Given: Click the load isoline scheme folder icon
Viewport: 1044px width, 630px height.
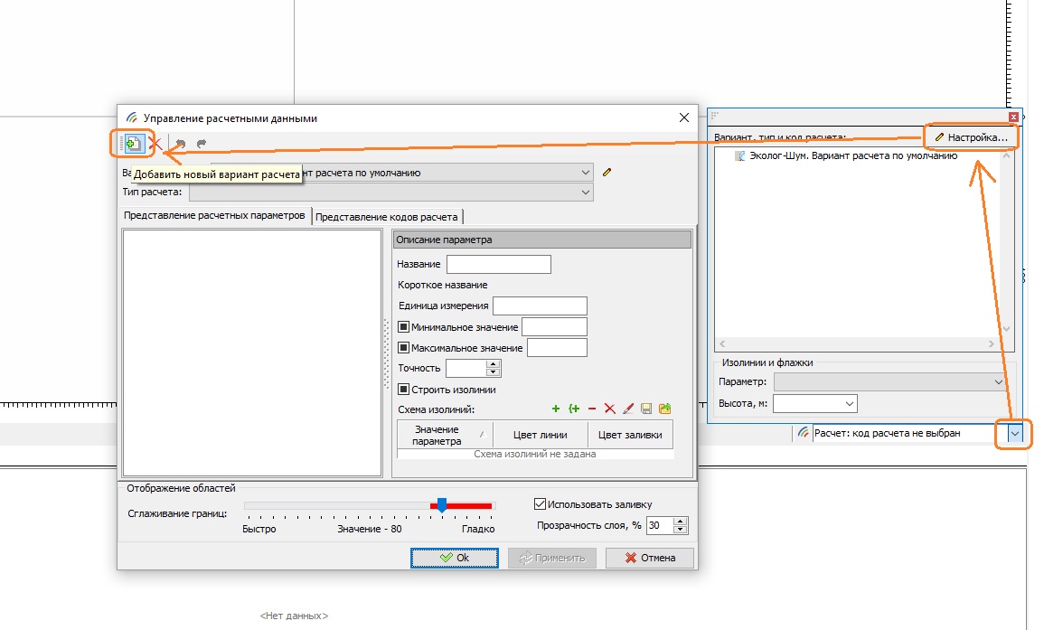Looking at the screenshot, I should click(665, 409).
